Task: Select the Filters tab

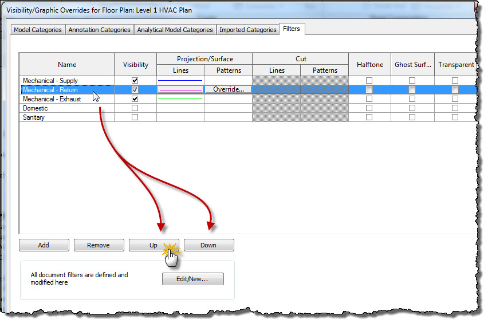Action: [x=292, y=29]
